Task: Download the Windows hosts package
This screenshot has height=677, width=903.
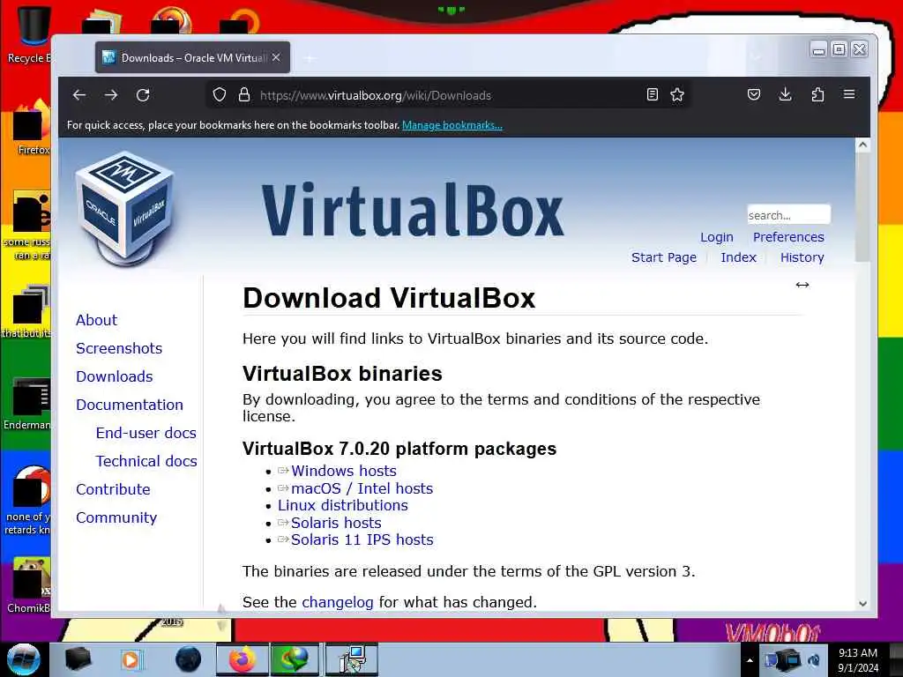Action: 343,471
